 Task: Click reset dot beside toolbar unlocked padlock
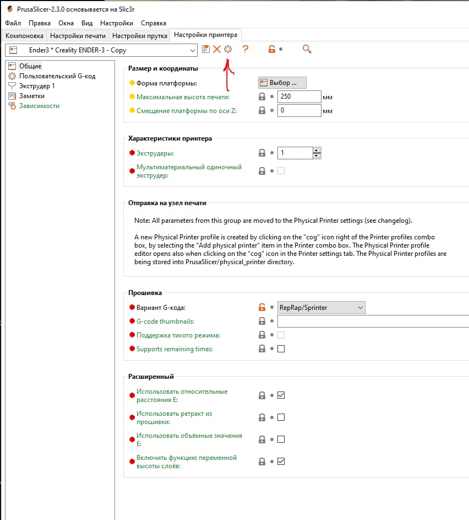(x=281, y=49)
